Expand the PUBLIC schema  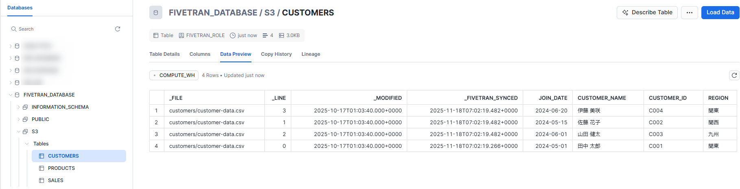click(x=19, y=119)
